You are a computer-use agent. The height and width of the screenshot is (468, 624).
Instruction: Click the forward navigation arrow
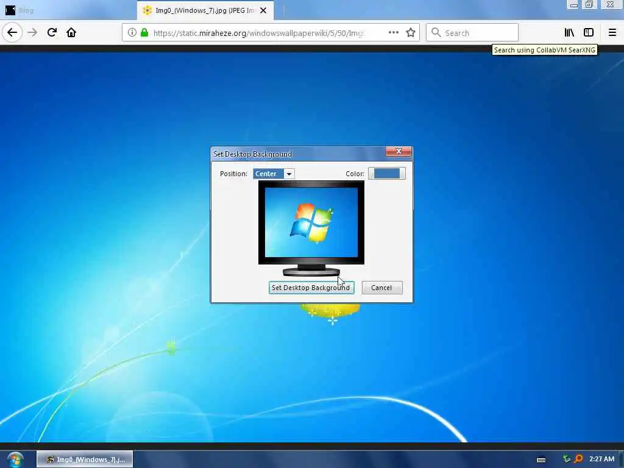(x=32, y=33)
